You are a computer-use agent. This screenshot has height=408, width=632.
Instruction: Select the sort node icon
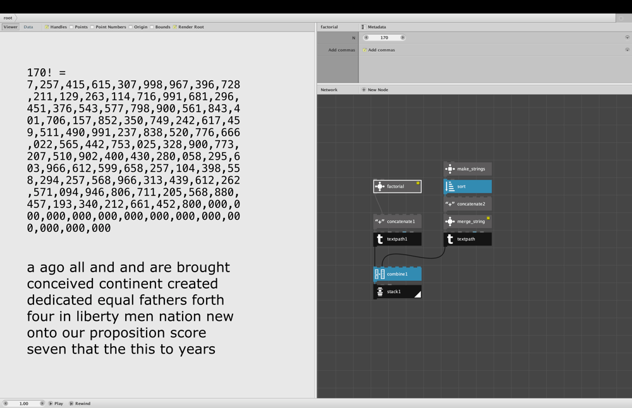click(450, 186)
